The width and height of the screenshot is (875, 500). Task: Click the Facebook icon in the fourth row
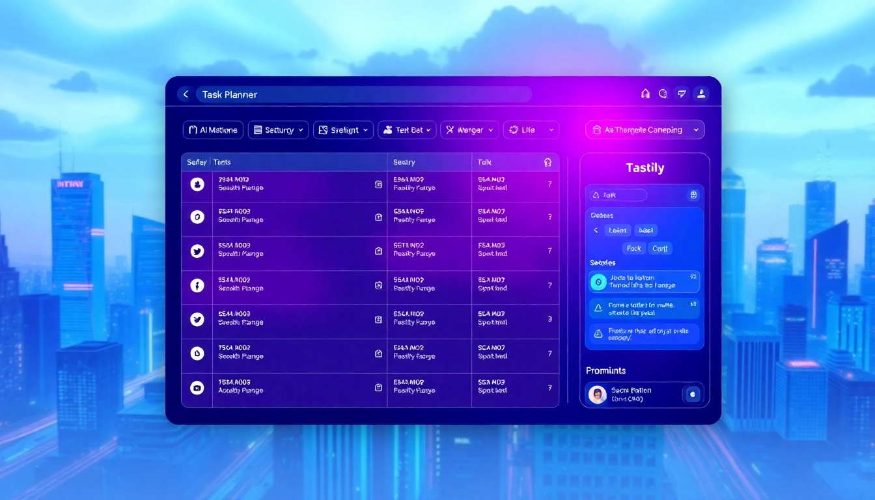pos(197,285)
